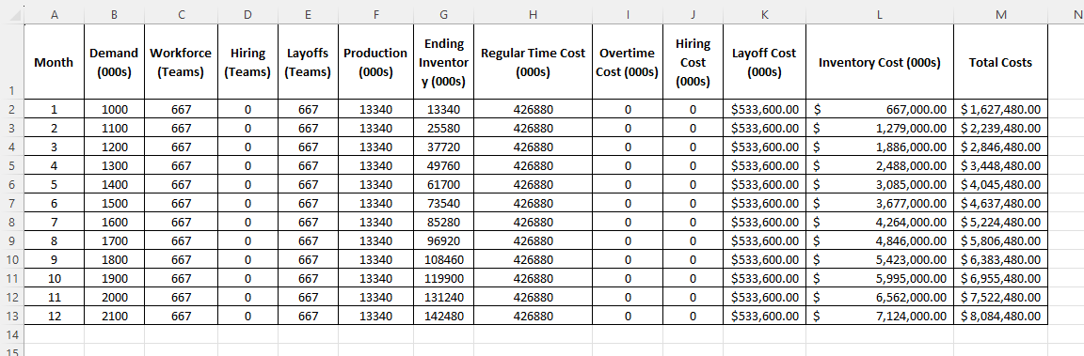Image resolution: width=1084 pixels, height=356 pixels.
Task: Click the Inventory Cost (000s) header cell
Action: [880, 62]
